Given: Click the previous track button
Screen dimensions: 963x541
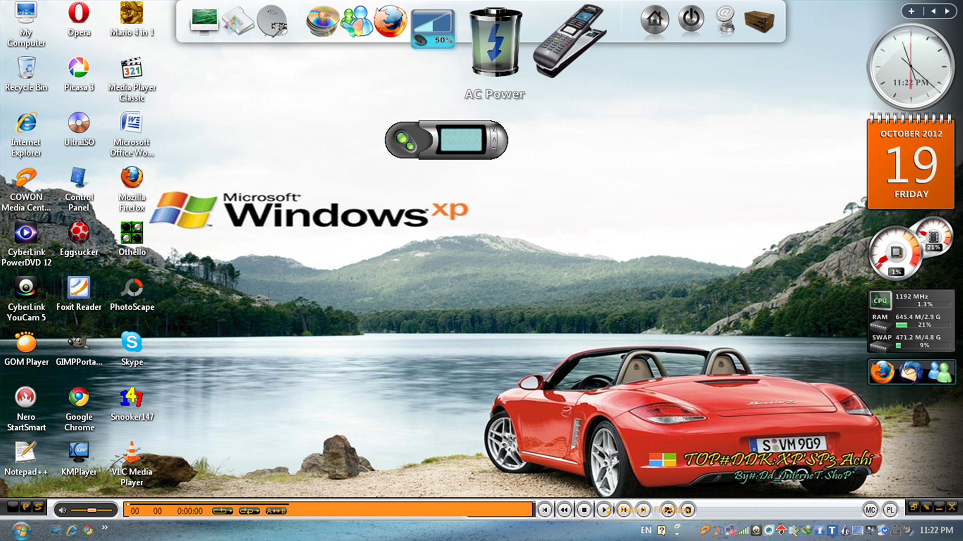Looking at the screenshot, I should (x=545, y=510).
